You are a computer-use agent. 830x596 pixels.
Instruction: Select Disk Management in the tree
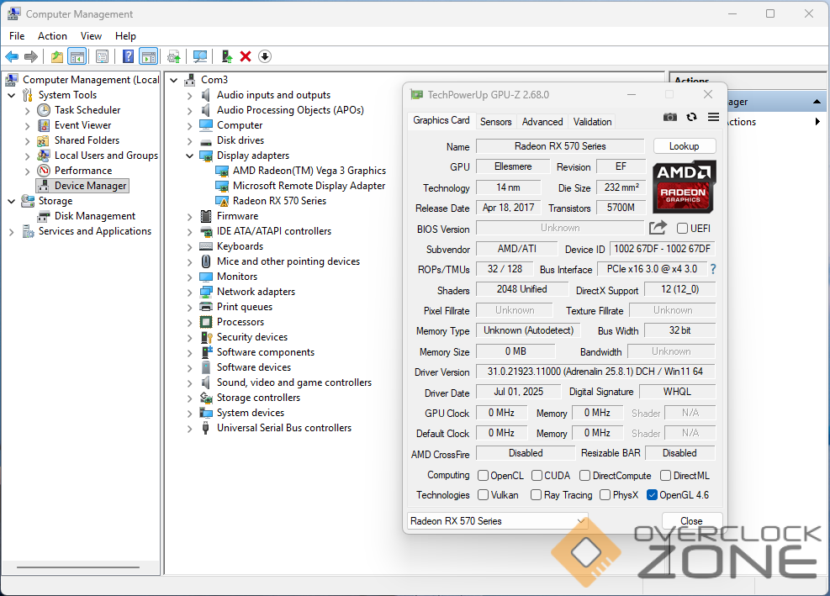click(x=94, y=216)
